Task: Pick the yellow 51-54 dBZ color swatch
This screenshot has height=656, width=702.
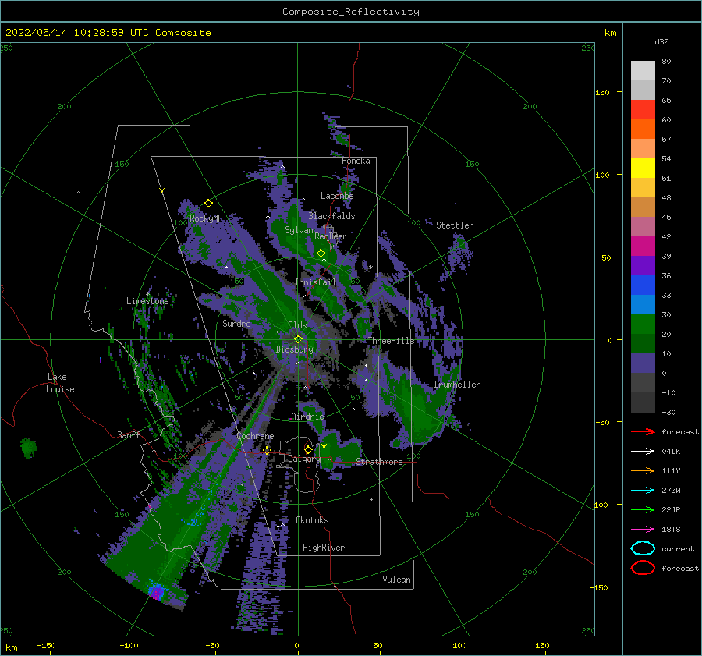Action: 643,168
